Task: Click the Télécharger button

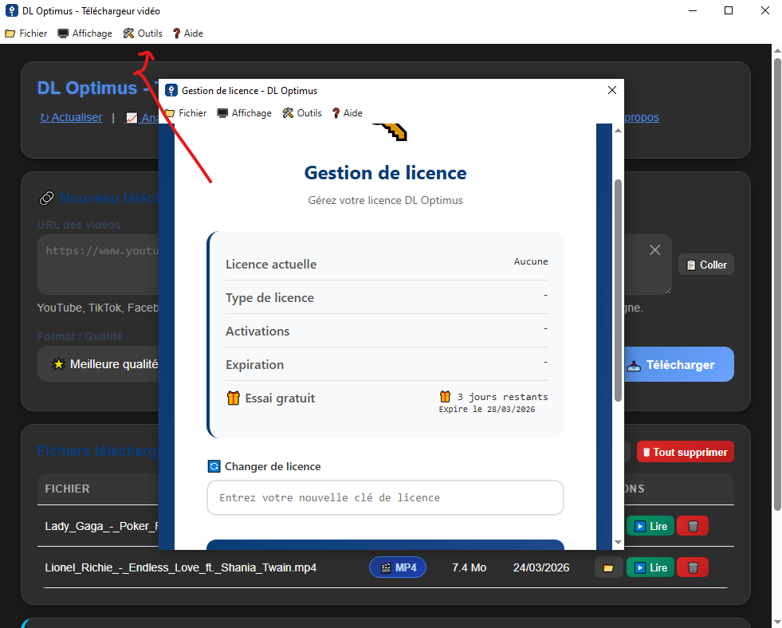Action: tap(679, 365)
